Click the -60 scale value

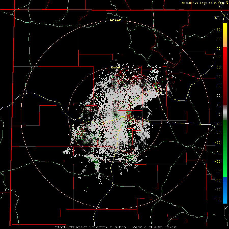[x=218, y=171]
